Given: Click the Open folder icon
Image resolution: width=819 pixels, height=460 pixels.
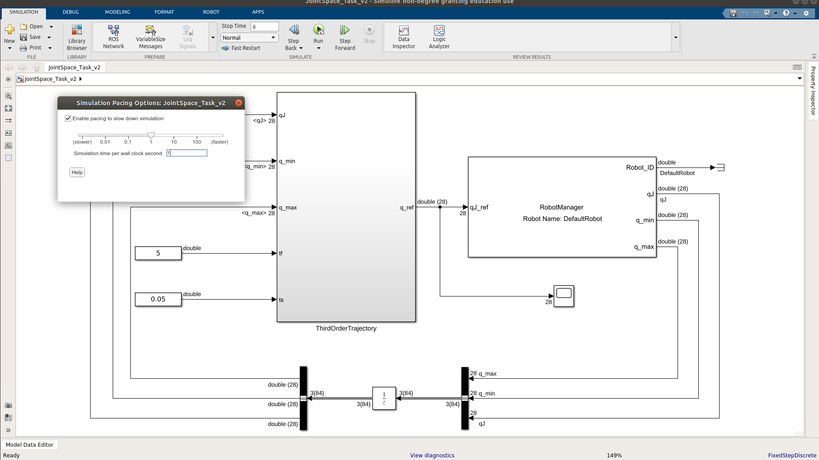Looking at the screenshot, I should pyautogui.click(x=24, y=27).
